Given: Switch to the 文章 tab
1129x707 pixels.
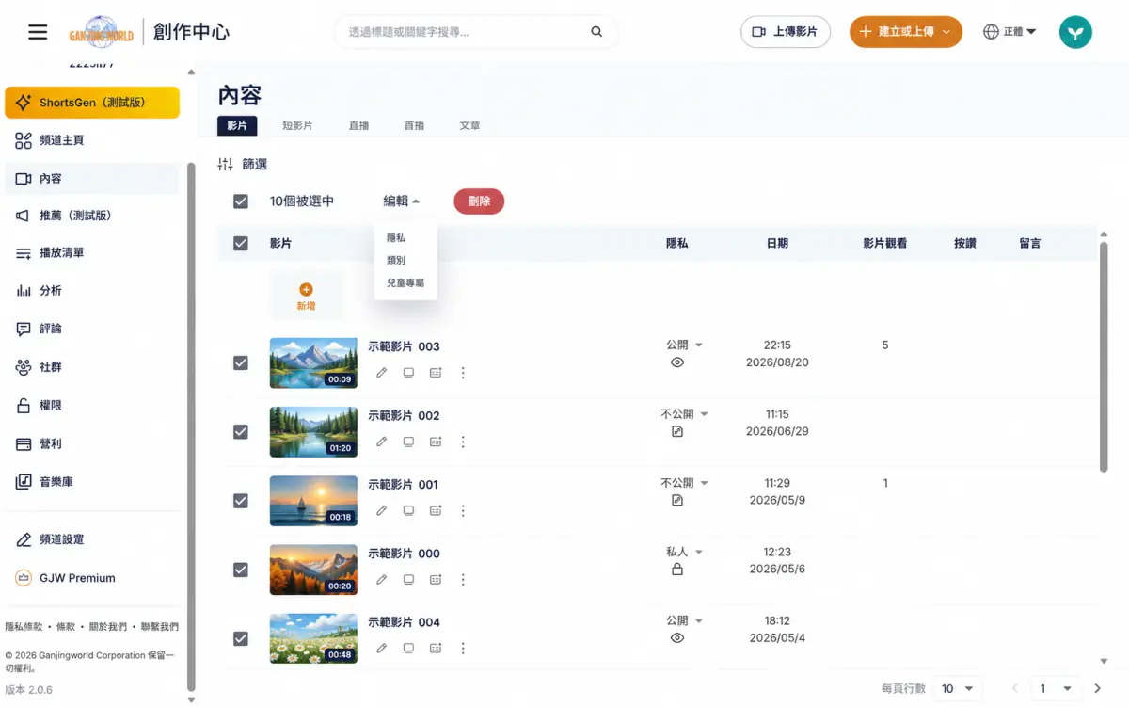Looking at the screenshot, I should [469, 125].
